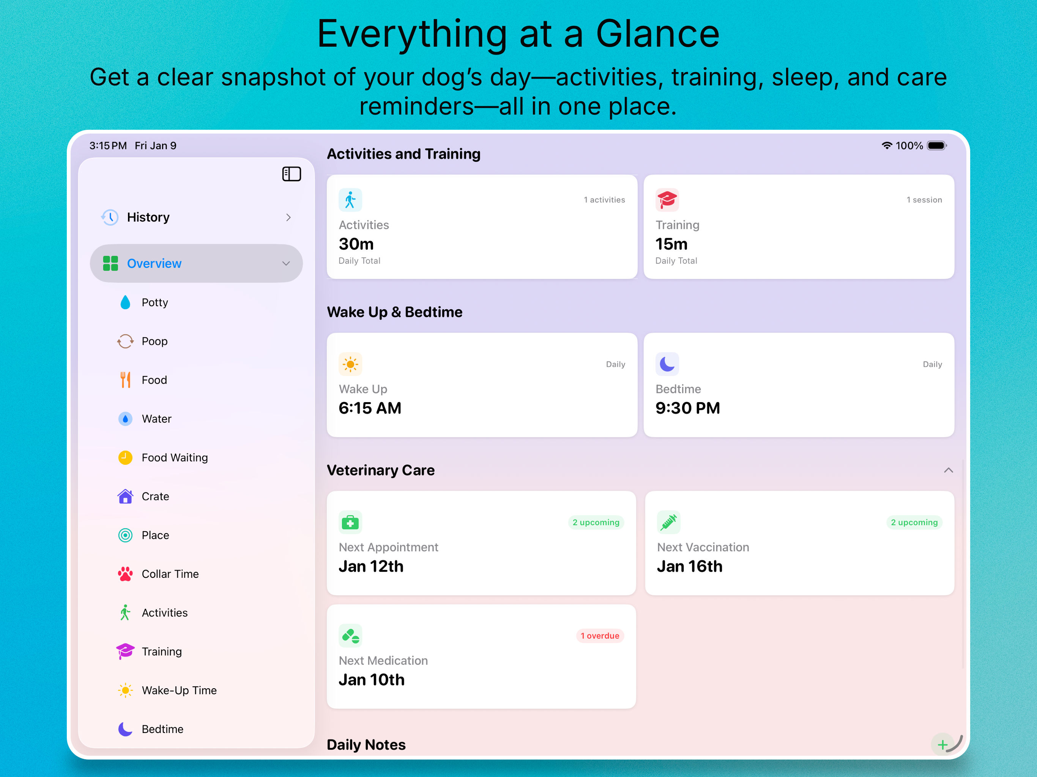Click the History clock icon
Image resolution: width=1037 pixels, height=777 pixels.
click(110, 217)
